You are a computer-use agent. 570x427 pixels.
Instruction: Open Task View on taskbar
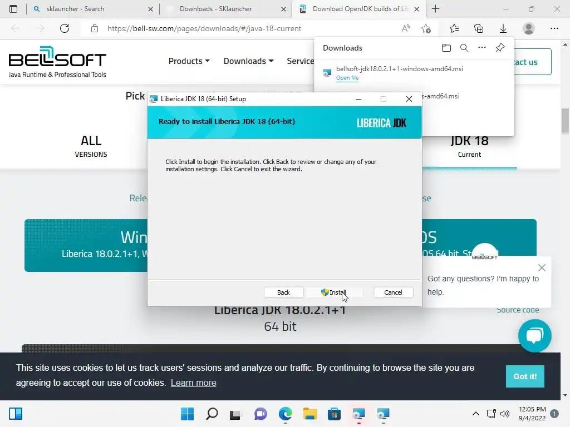[235, 414]
